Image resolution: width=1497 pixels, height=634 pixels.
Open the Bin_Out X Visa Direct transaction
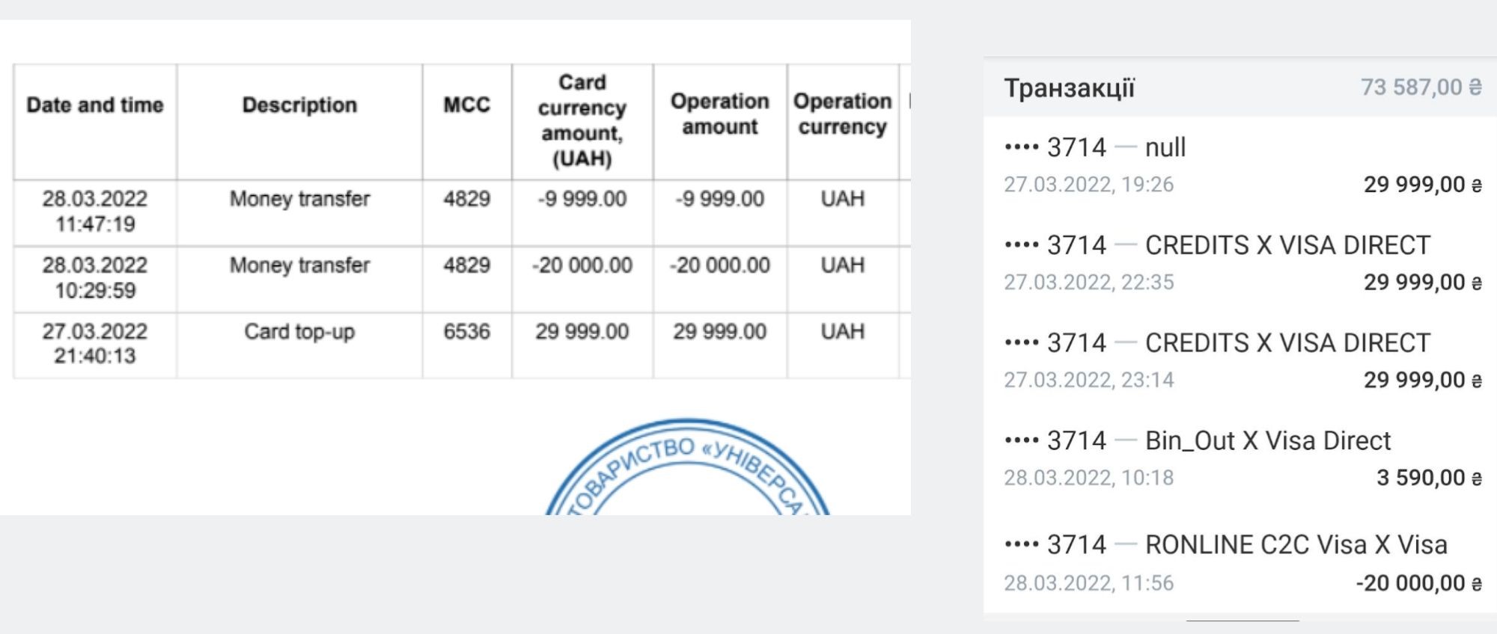pyautogui.click(x=1241, y=459)
